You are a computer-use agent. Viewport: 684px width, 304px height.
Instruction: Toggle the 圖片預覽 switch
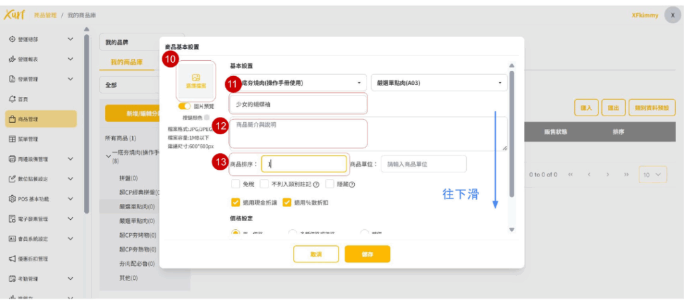tap(184, 106)
